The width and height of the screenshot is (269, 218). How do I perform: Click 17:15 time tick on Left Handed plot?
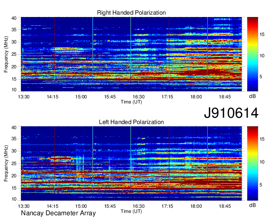(167, 206)
